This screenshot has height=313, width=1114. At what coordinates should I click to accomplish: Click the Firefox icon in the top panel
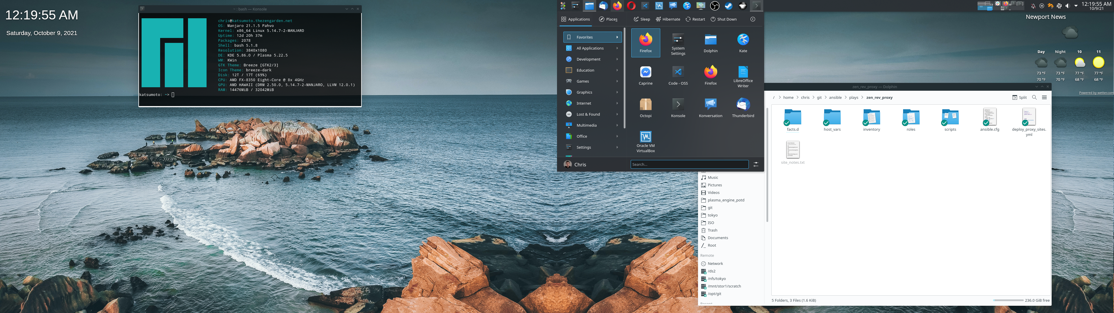617,6
